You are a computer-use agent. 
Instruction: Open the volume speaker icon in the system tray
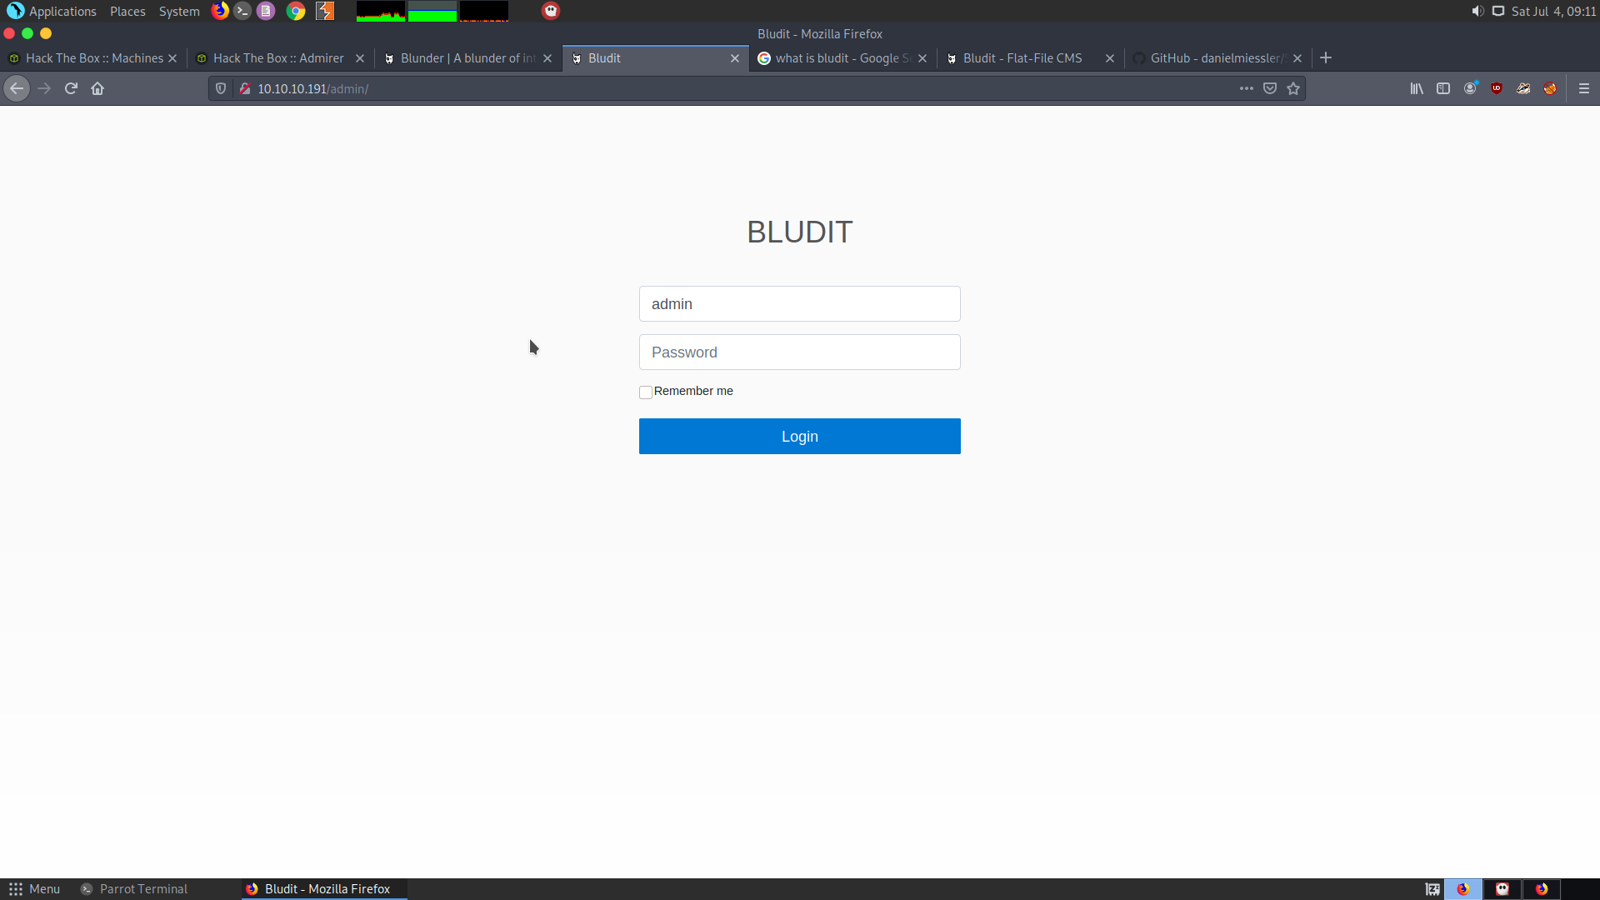coord(1477,11)
